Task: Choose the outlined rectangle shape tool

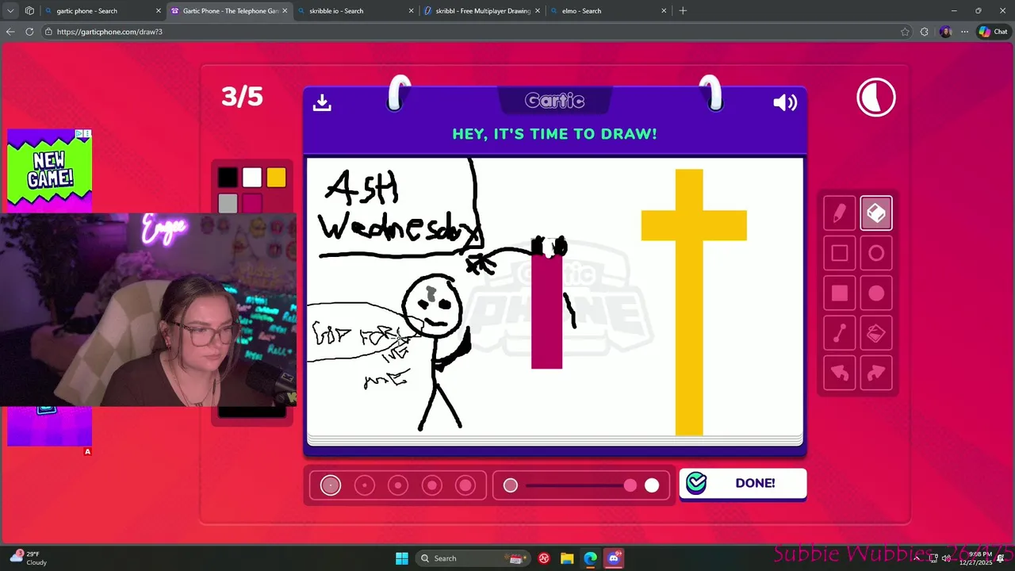Action: (840, 253)
